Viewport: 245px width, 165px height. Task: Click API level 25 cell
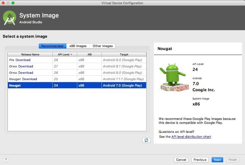(x=65, y=79)
